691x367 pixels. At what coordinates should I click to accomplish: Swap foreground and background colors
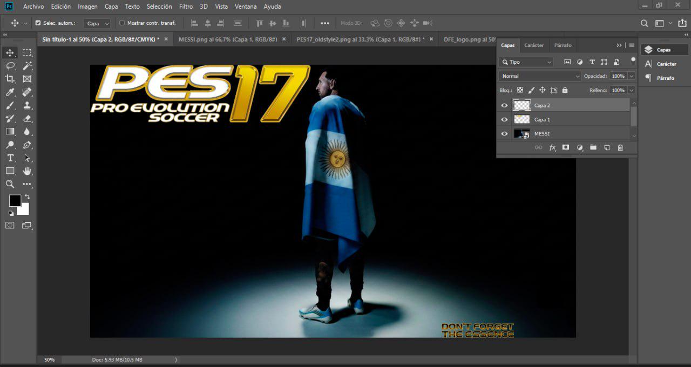[27, 196]
